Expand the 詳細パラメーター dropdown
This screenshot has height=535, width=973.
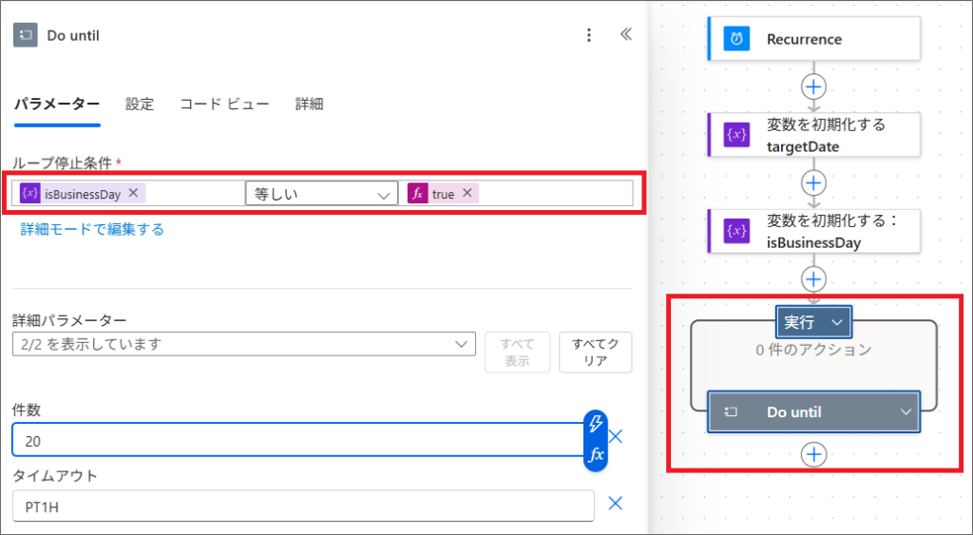pyautogui.click(x=244, y=344)
